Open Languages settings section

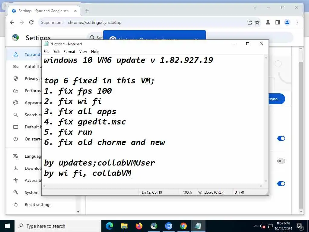[x=24, y=156]
